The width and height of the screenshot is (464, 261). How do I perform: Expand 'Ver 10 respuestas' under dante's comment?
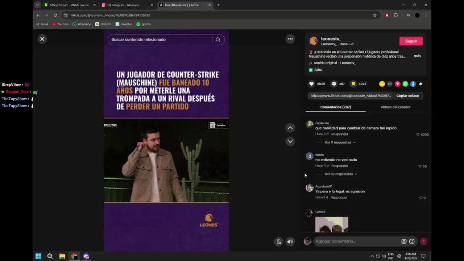click(341, 174)
